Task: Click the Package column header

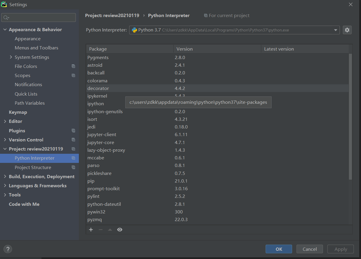Action: [x=130, y=49]
